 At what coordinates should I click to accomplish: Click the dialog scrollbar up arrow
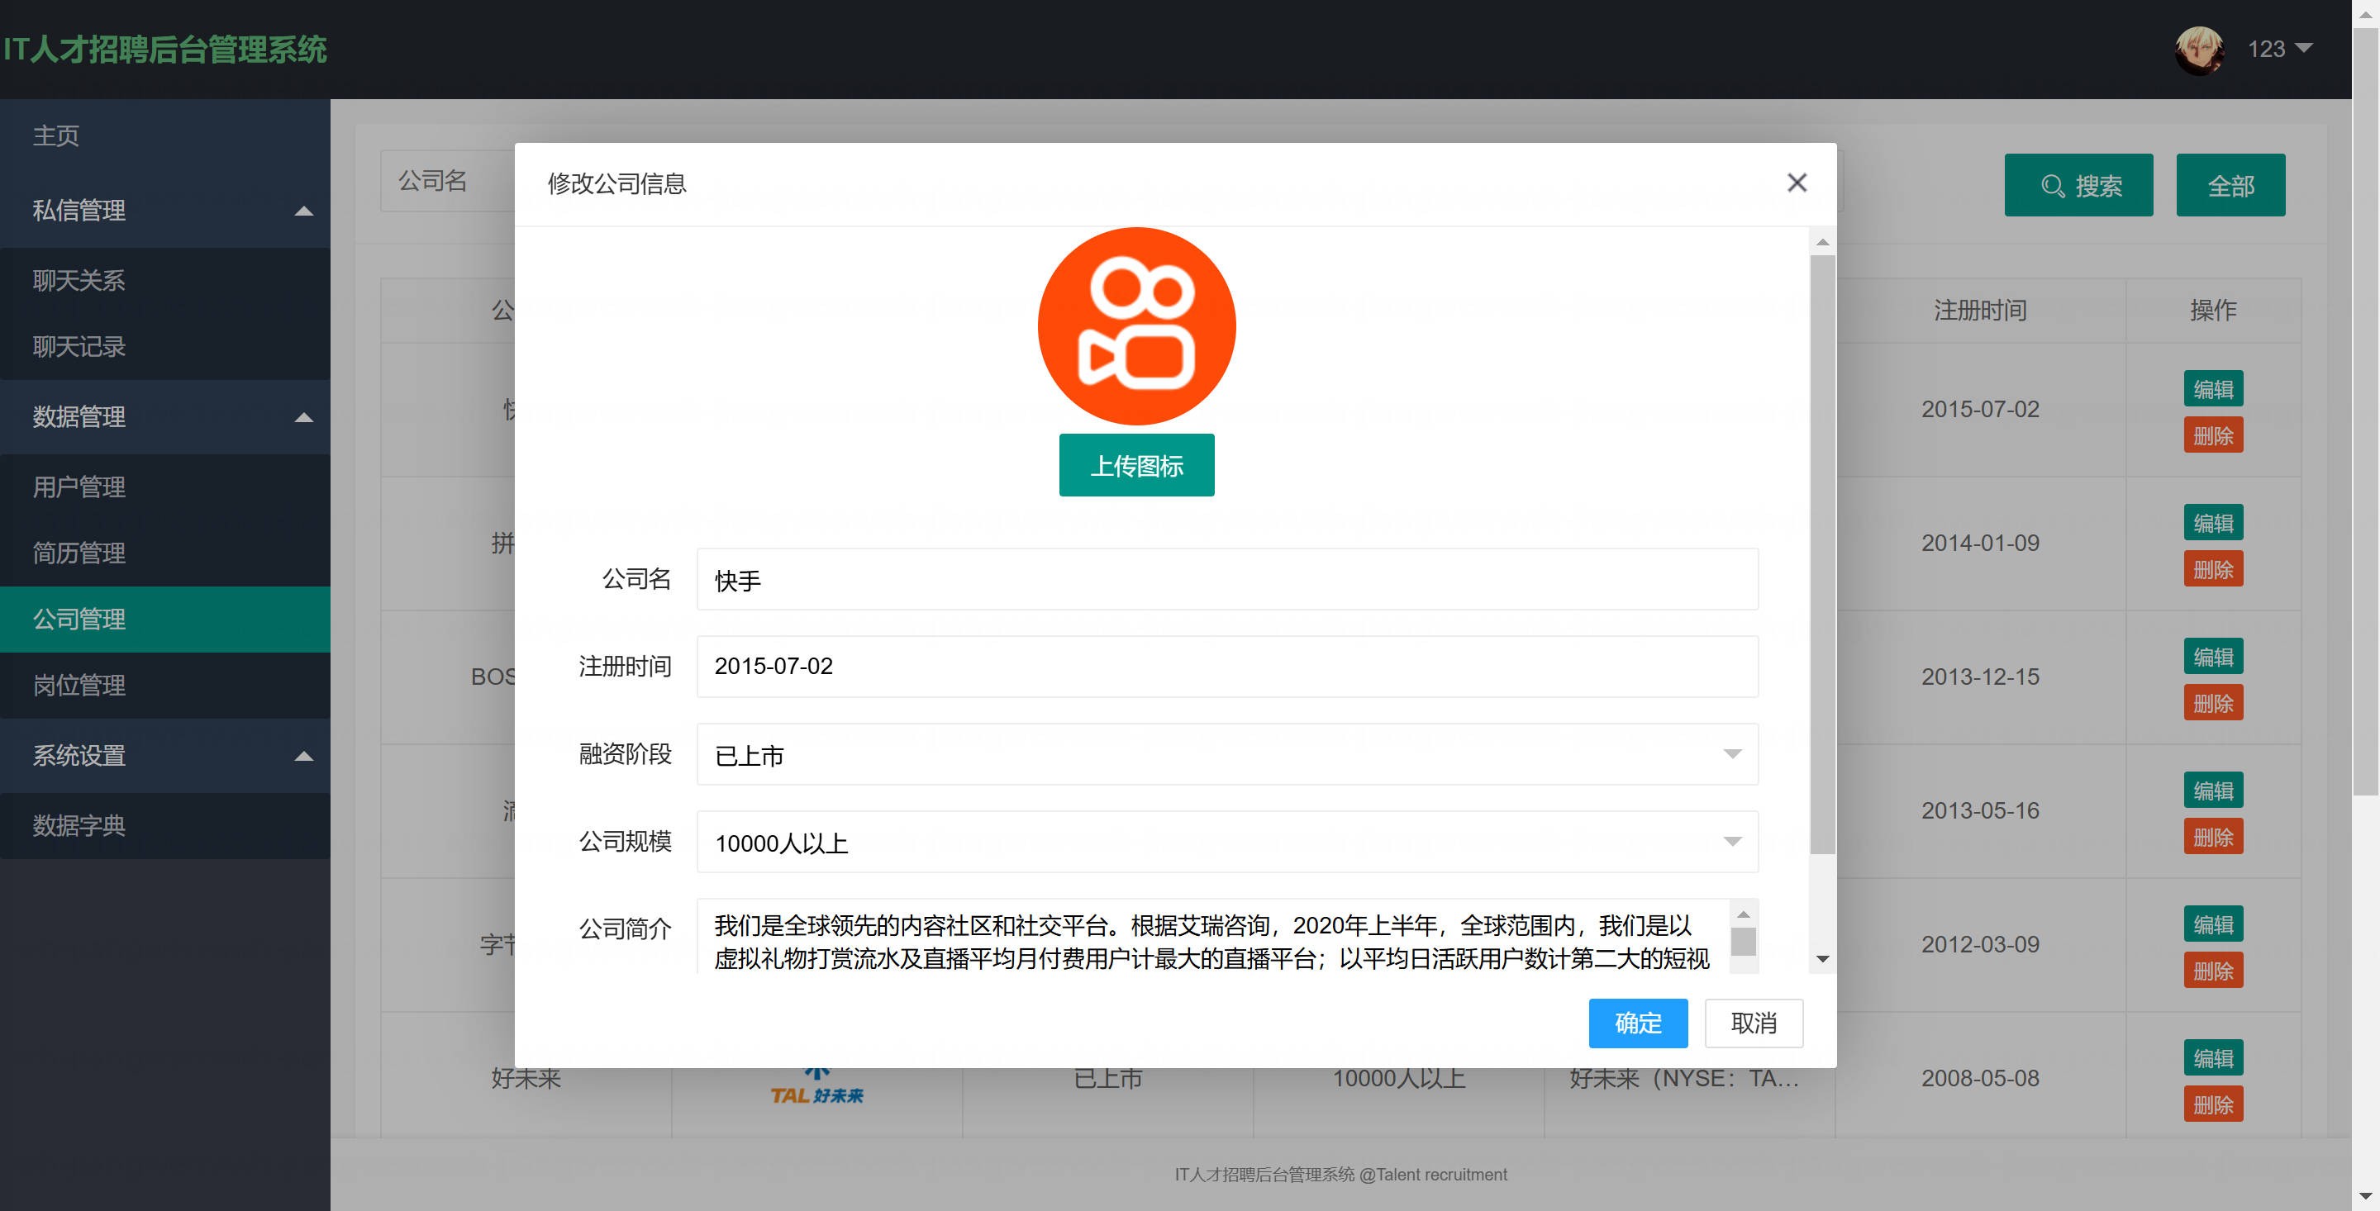point(1822,242)
